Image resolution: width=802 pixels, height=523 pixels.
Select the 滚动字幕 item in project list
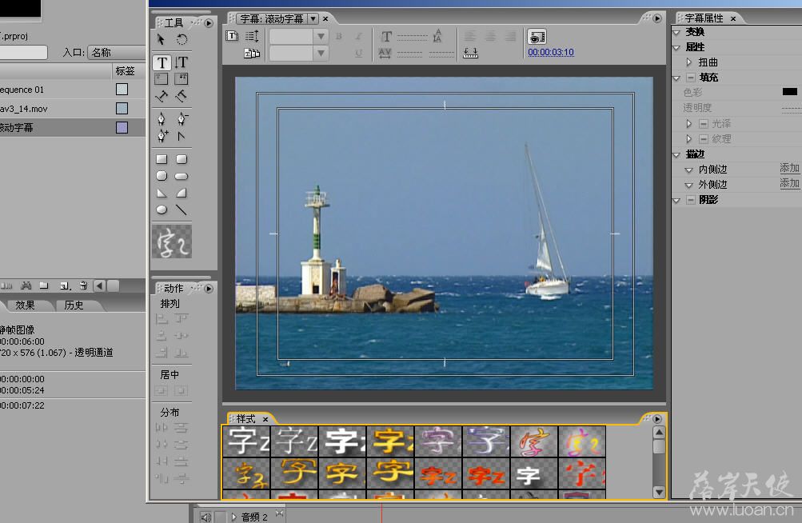point(73,127)
